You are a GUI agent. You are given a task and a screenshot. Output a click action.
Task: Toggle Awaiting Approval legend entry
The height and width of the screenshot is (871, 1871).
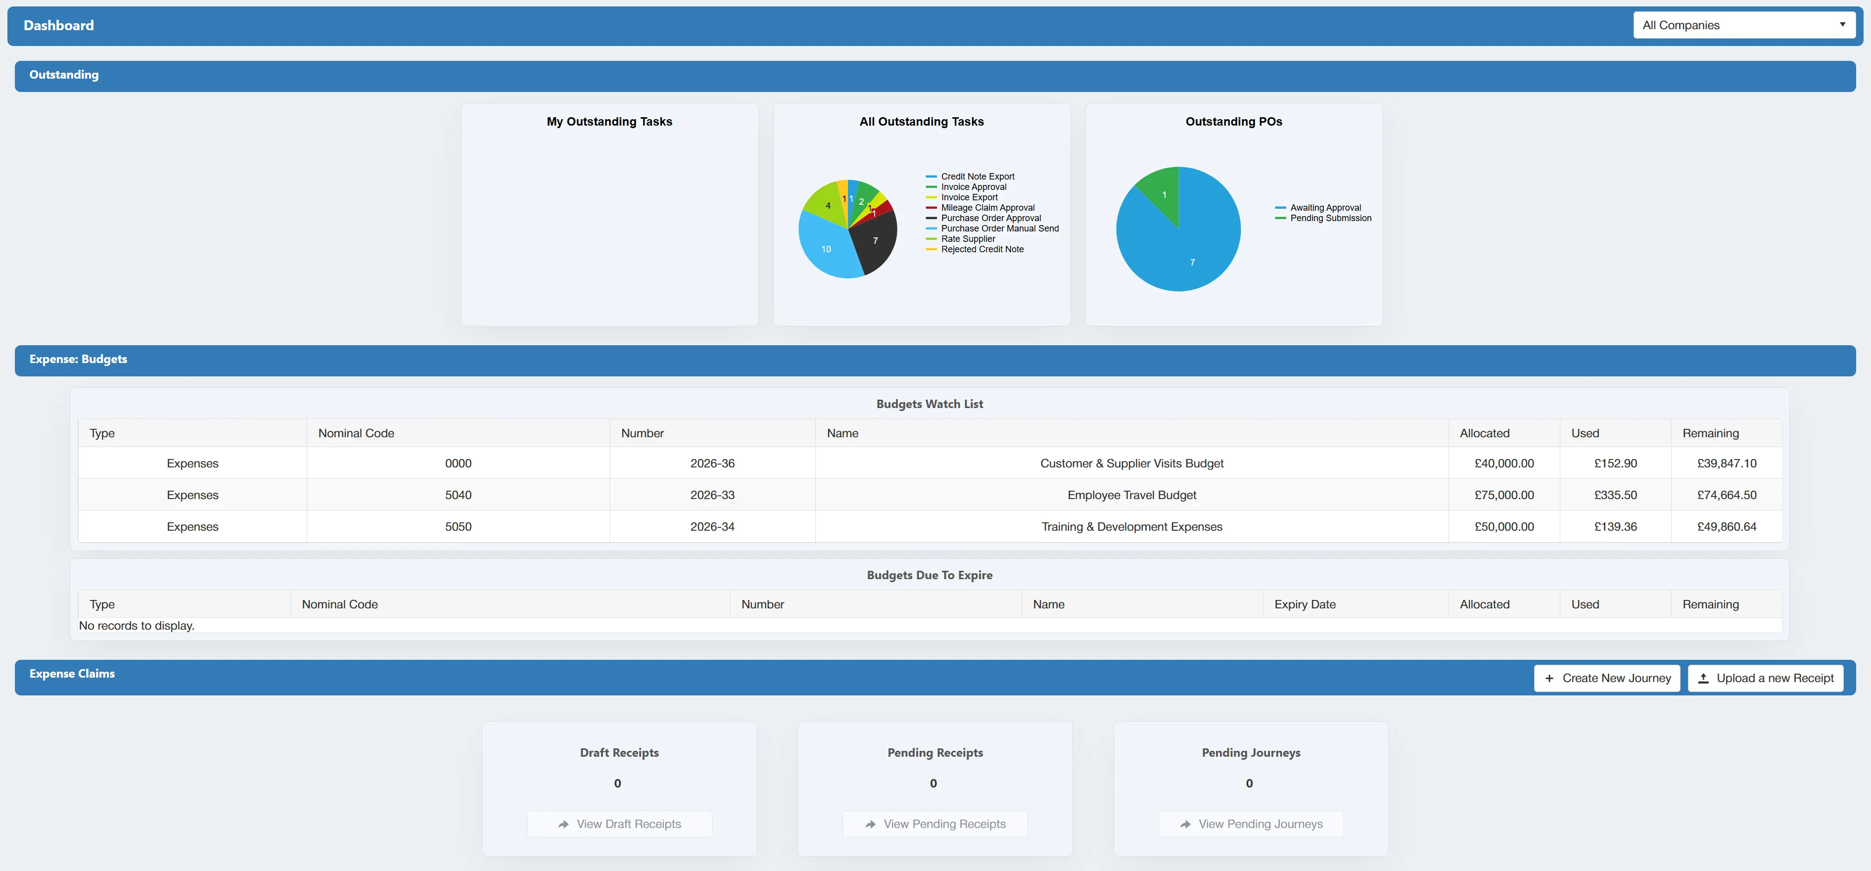click(1317, 208)
